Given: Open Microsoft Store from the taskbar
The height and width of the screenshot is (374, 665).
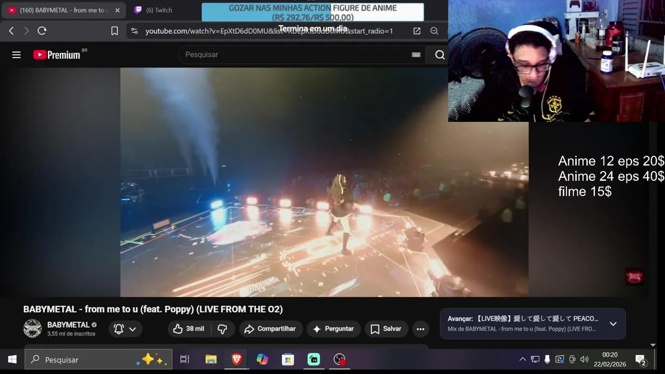Looking at the screenshot, I should pyautogui.click(x=288, y=359).
